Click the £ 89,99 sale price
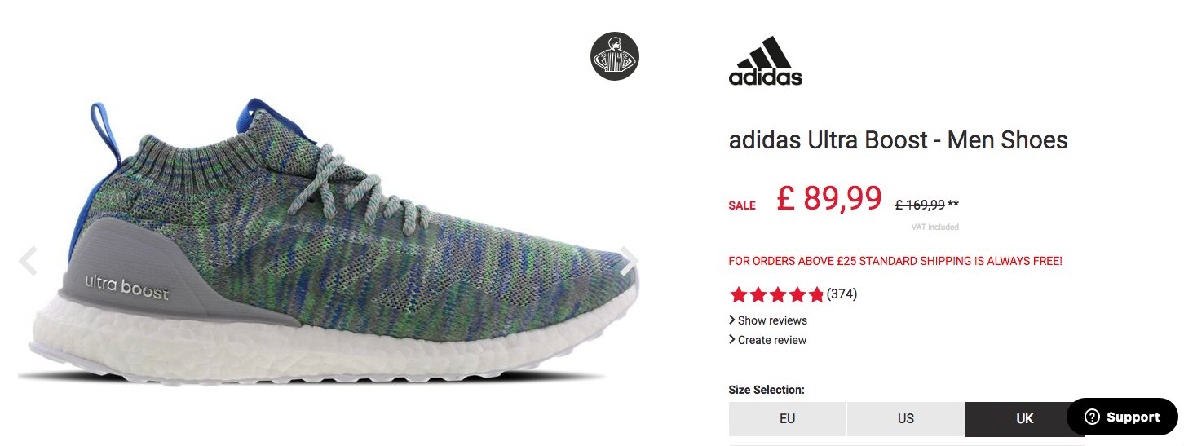Image resolution: width=1184 pixels, height=446 pixels. coord(829,198)
